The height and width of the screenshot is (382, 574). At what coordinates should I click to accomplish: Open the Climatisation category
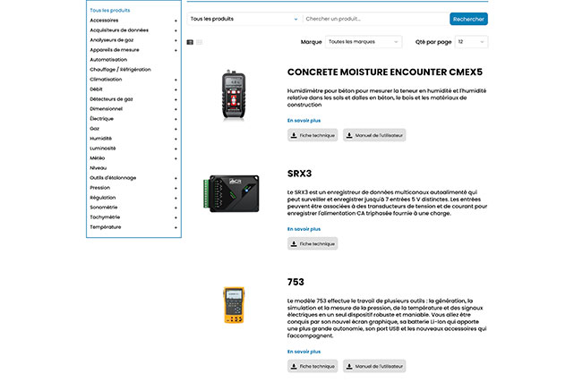pos(107,80)
